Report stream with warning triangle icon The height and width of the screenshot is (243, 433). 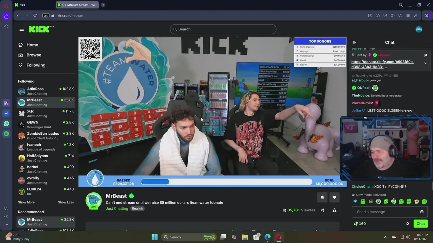(x=334, y=210)
